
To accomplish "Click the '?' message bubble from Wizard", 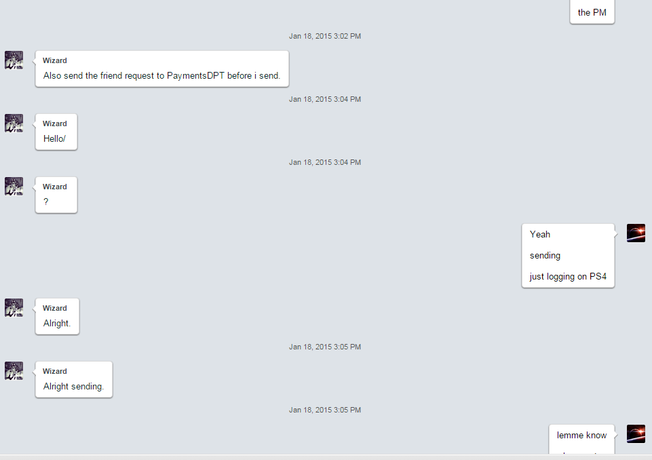I will pyautogui.click(x=56, y=195).
